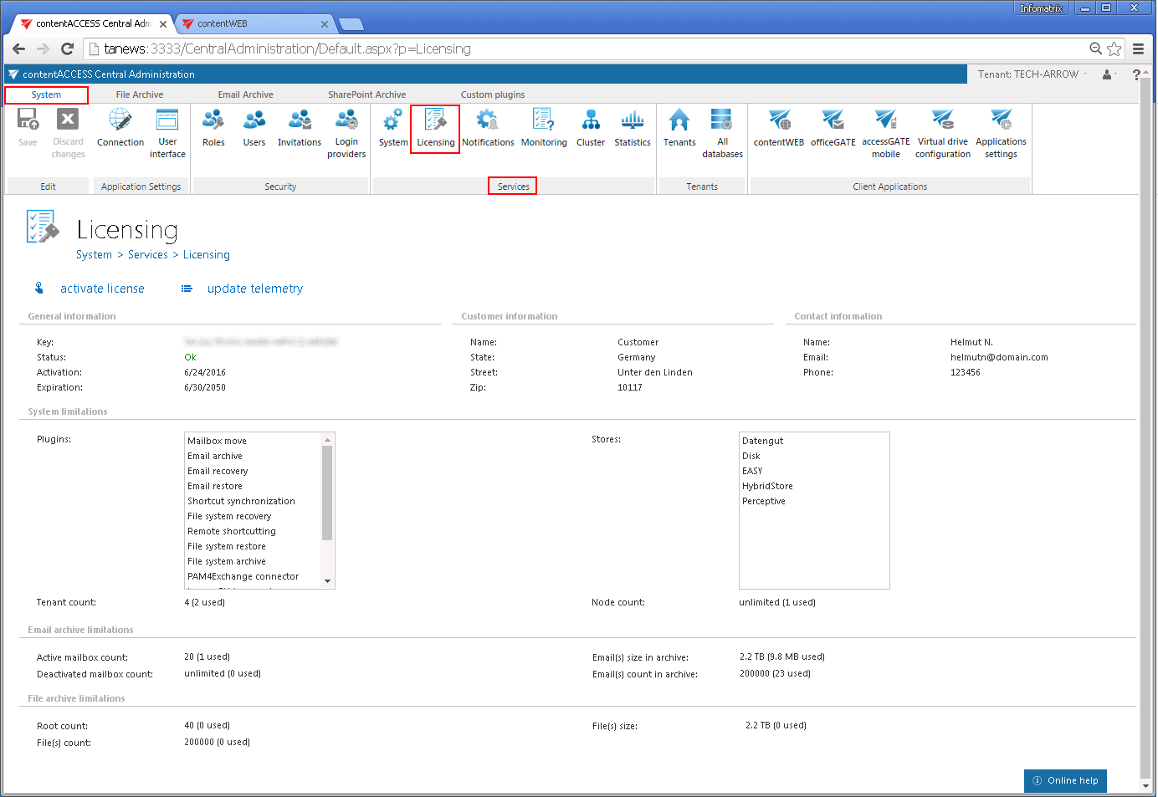Bookmark this page with star icon
Screen dimensions: 1158x797
(x=1114, y=49)
